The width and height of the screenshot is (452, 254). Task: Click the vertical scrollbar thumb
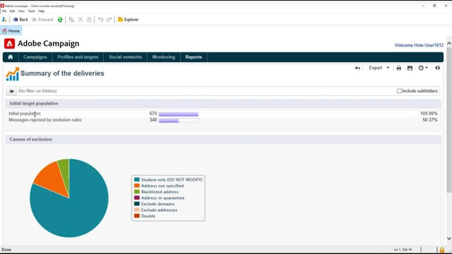[x=449, y=120]
